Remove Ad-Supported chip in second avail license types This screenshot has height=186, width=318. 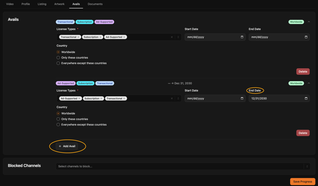pos(79,99)
